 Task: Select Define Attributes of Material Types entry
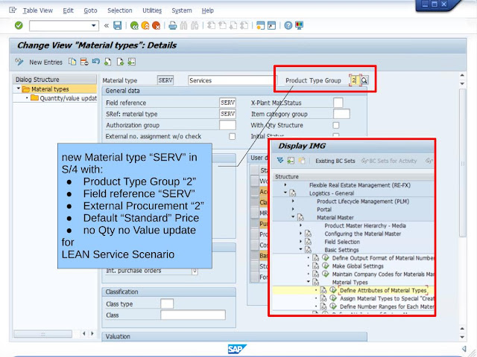point(383,291)
